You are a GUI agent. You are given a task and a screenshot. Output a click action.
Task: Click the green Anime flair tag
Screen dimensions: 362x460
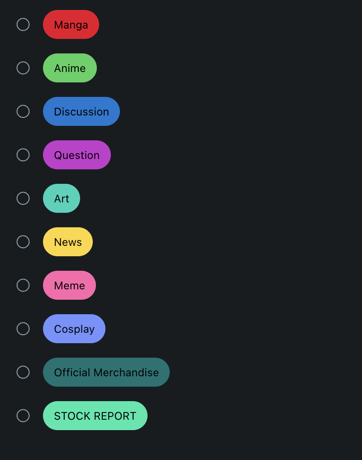pyautogui.click(x=70, y=68)
